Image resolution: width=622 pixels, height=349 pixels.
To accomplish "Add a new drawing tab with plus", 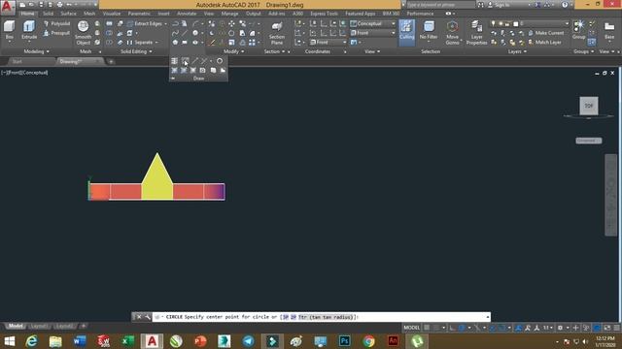I will tap(111, 62).
